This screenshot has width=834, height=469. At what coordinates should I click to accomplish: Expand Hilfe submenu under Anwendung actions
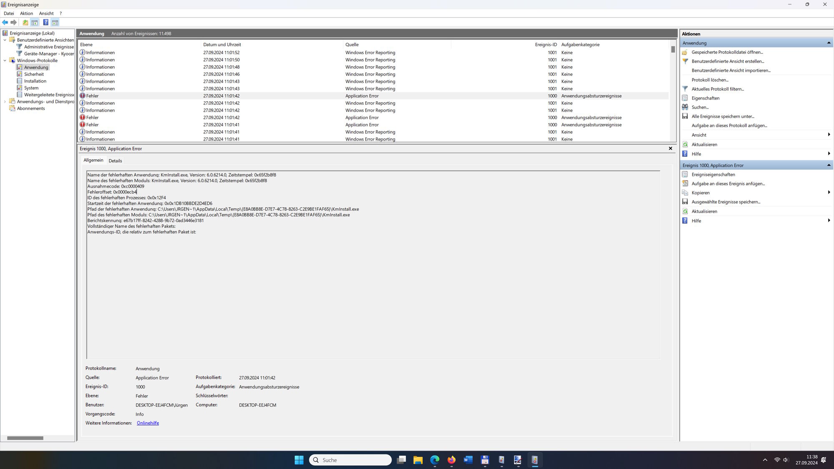click(x=829, y=154)
